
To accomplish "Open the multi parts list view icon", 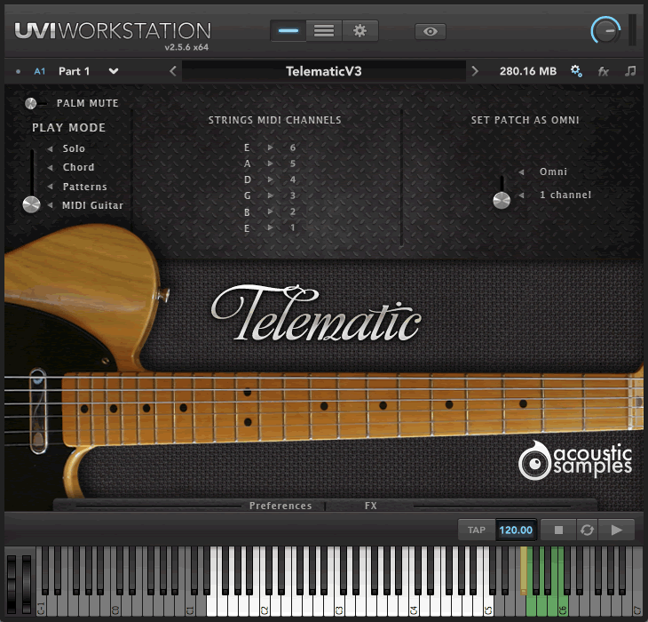I will [x=324, y=31].
